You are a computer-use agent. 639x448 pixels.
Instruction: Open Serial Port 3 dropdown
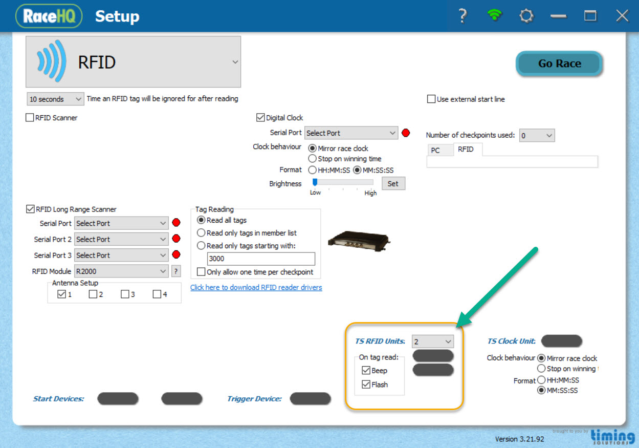[121, 255]
